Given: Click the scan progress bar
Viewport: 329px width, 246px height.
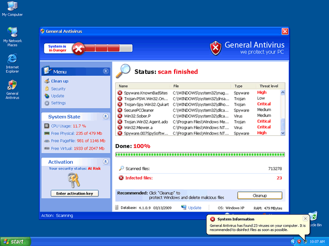Looking at the screenshot, I should tap(199, 154).
